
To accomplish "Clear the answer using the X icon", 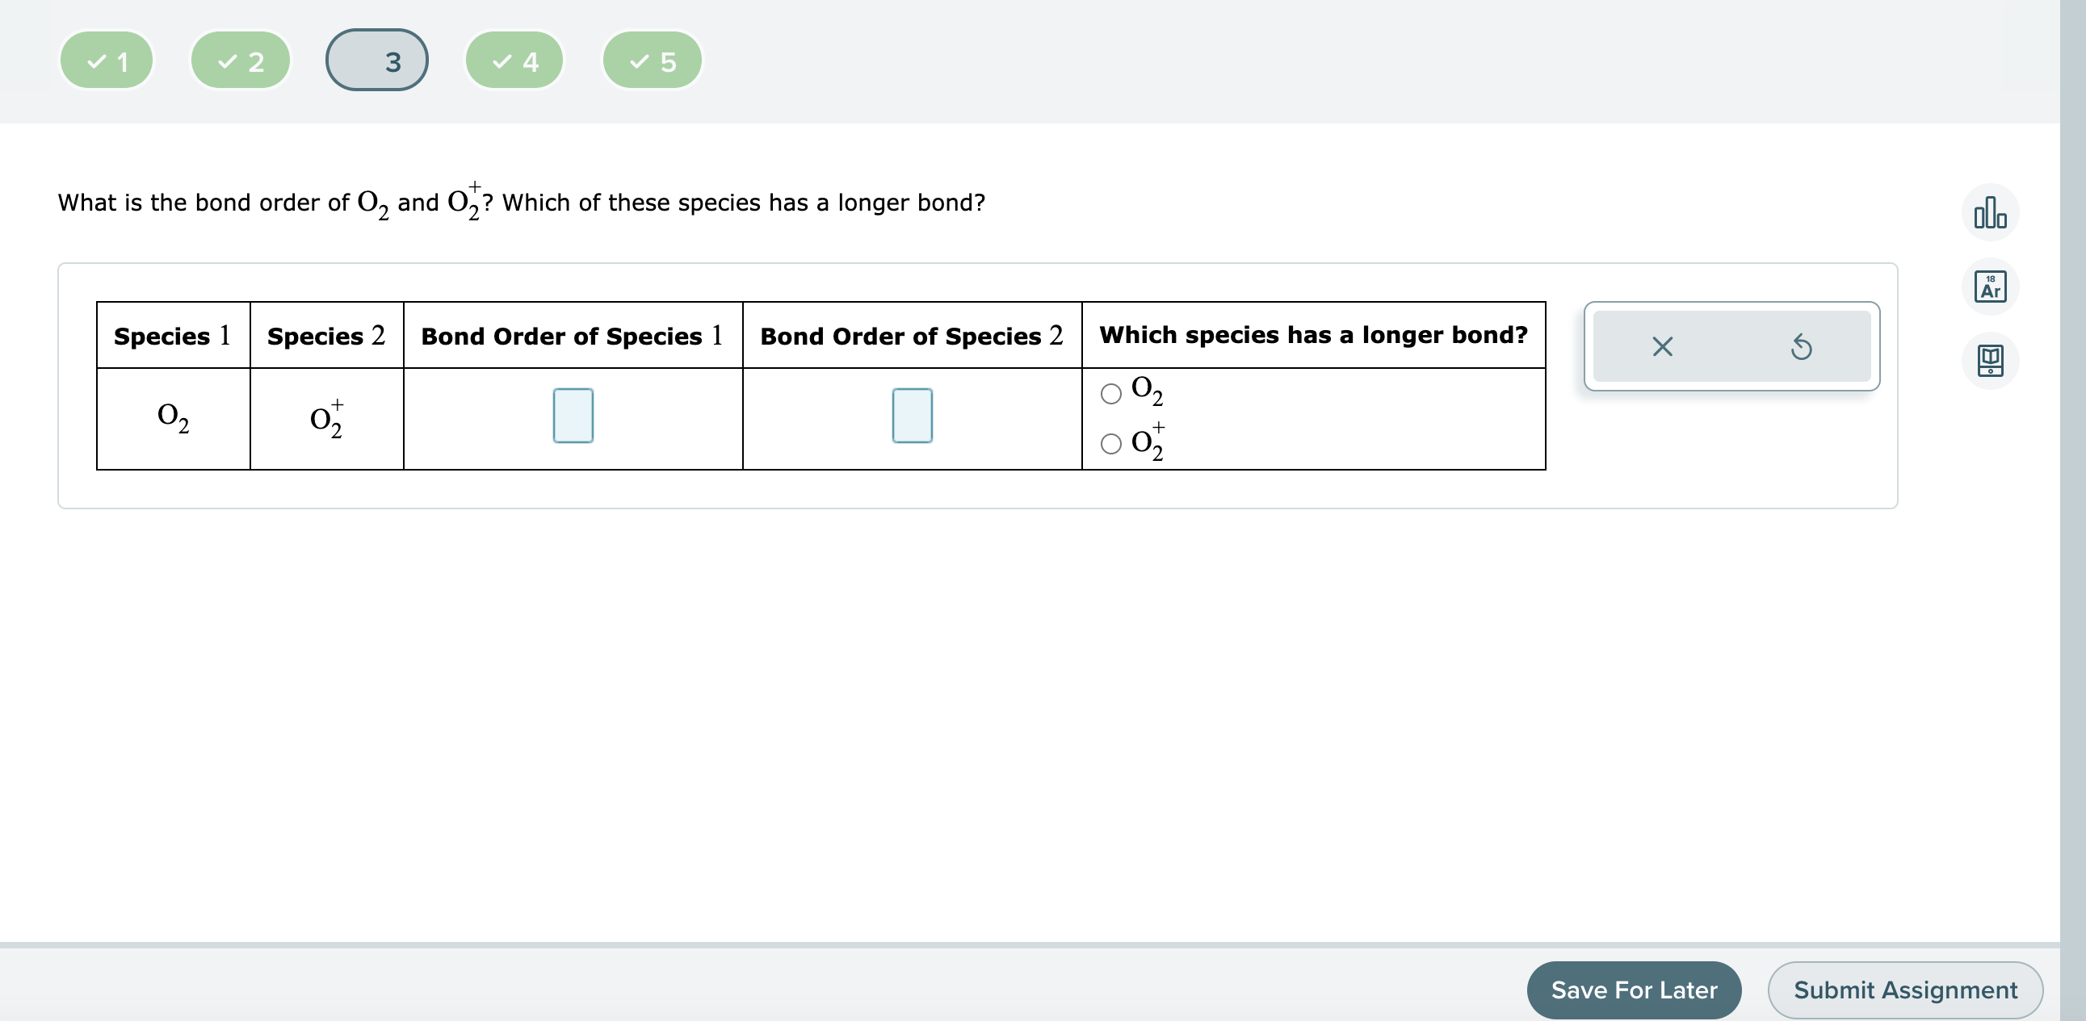I will [x=1661, y=347].
